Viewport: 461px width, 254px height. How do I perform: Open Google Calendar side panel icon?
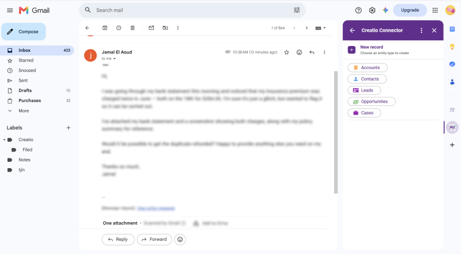click(x=452, y=29)
